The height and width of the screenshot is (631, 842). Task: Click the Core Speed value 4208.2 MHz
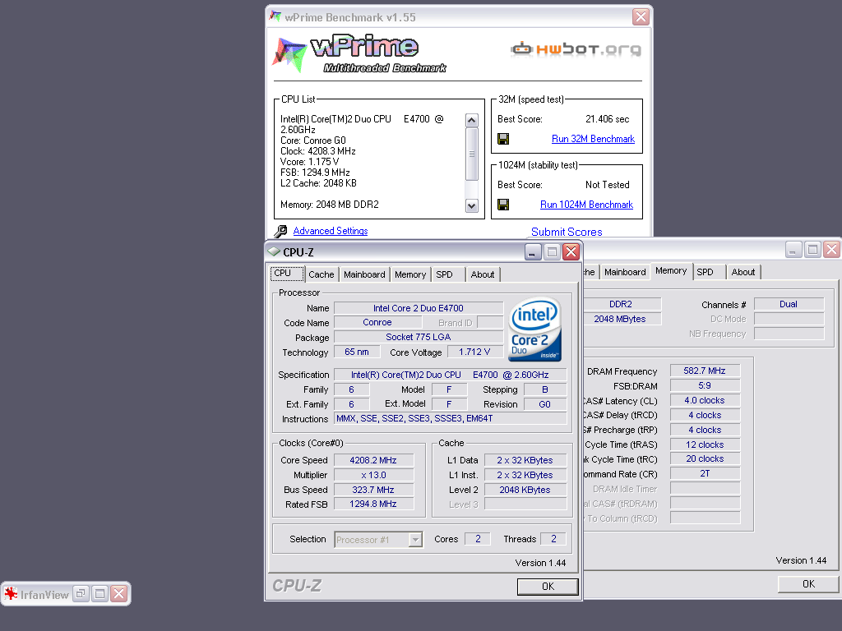coord(373,460)
